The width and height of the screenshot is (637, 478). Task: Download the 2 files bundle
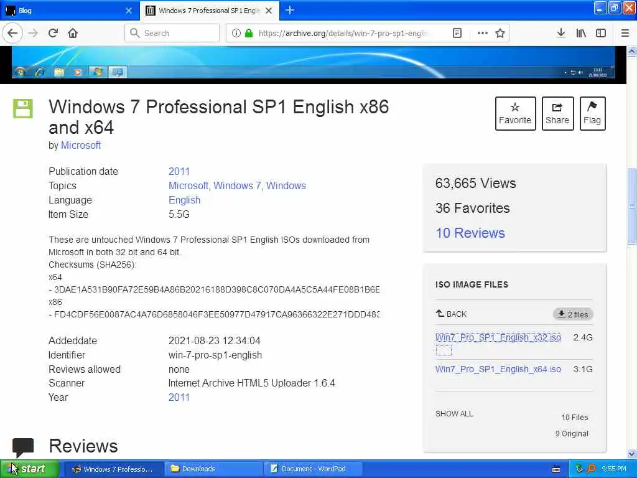(x=573, y=314)
